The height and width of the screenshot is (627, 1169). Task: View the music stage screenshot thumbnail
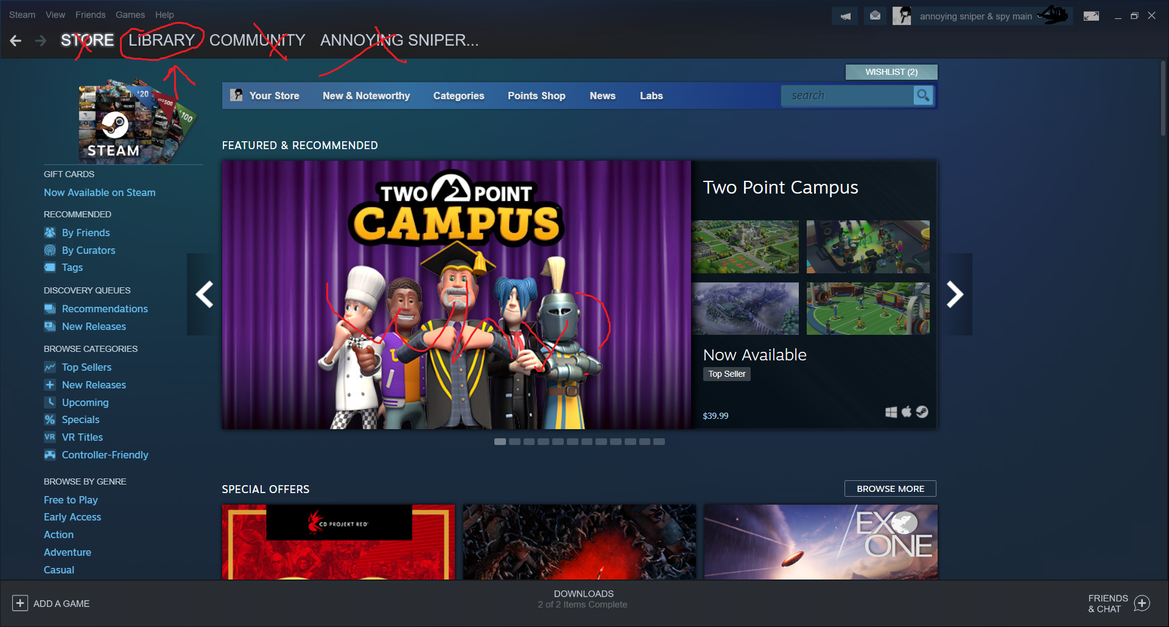[x=868, y=247]
